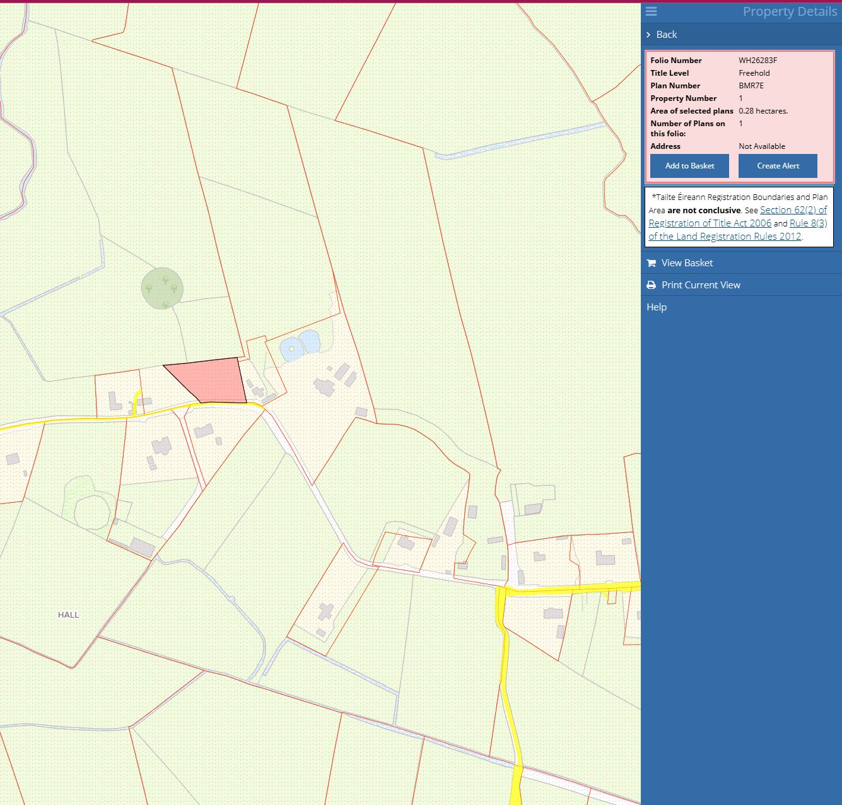Open Section 62(2) Registration of Title Act link
This screenshot has height=805, width=842.
pyautogui.click(x=793, y=210)
